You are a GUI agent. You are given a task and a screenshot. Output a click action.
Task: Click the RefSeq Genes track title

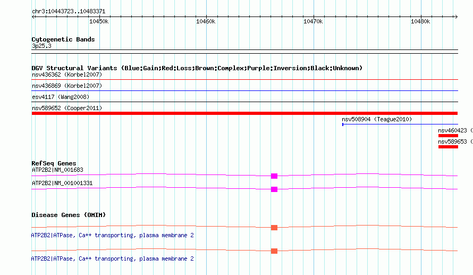(x=54, y=163)
